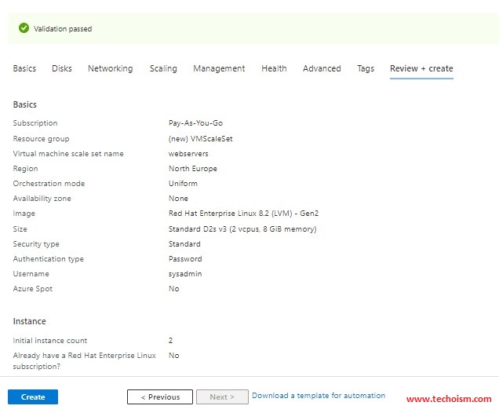Open the Management tab

219,68
